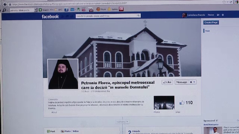Open the notifications globe in Facebook header
239x134 pixels.
(72, 16)
